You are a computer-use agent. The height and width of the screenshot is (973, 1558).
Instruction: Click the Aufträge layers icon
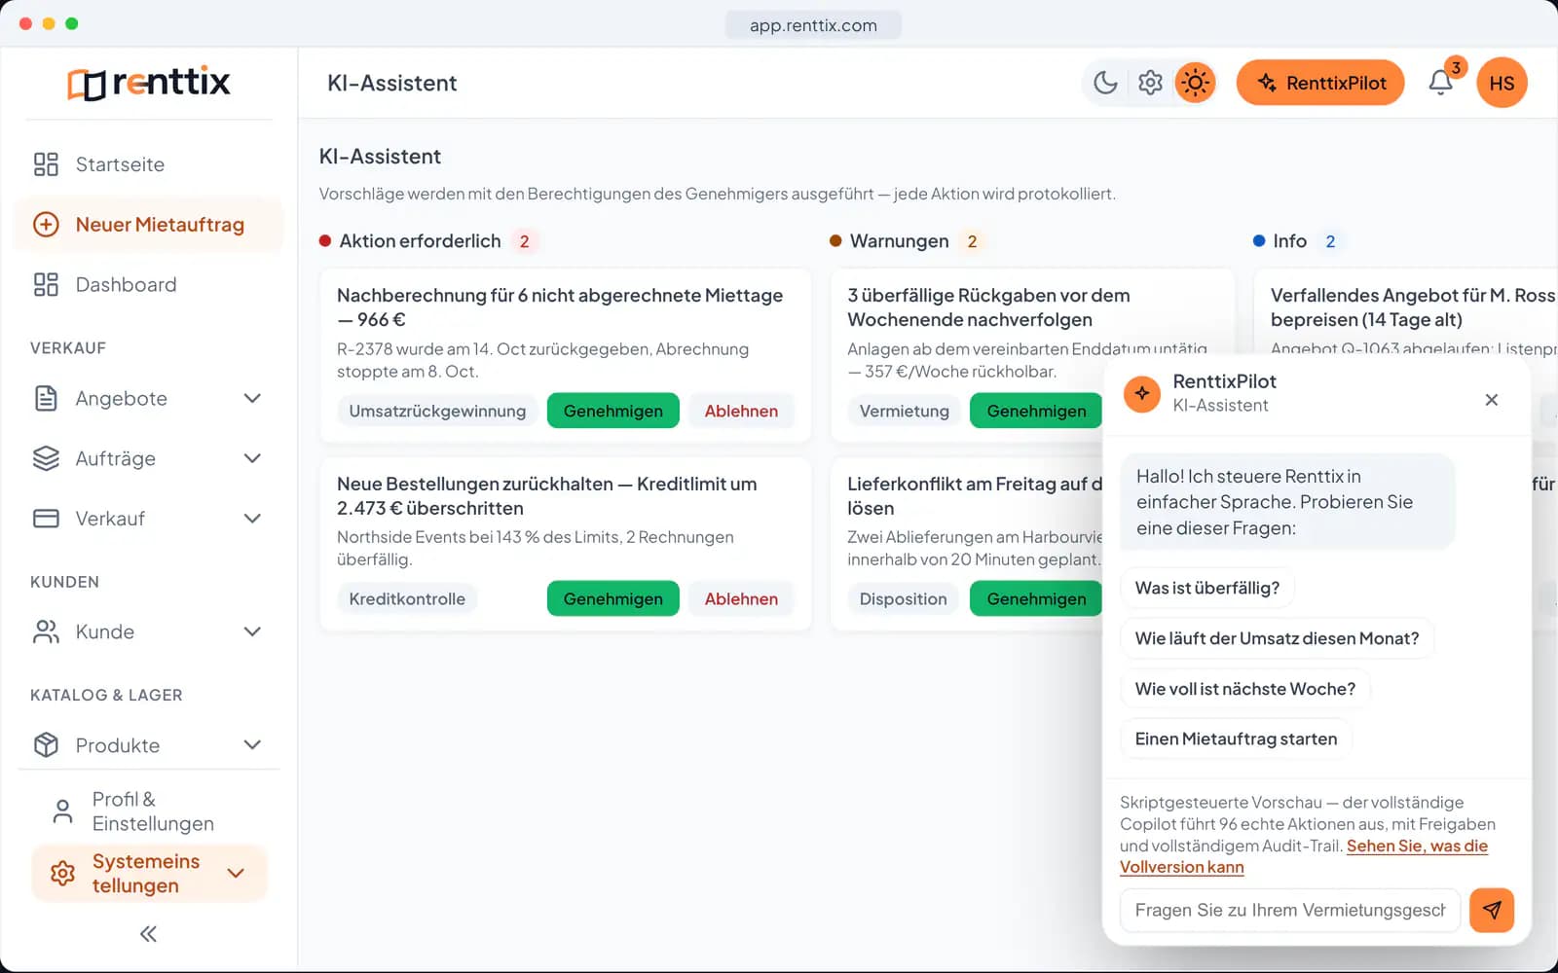[46, 458]
